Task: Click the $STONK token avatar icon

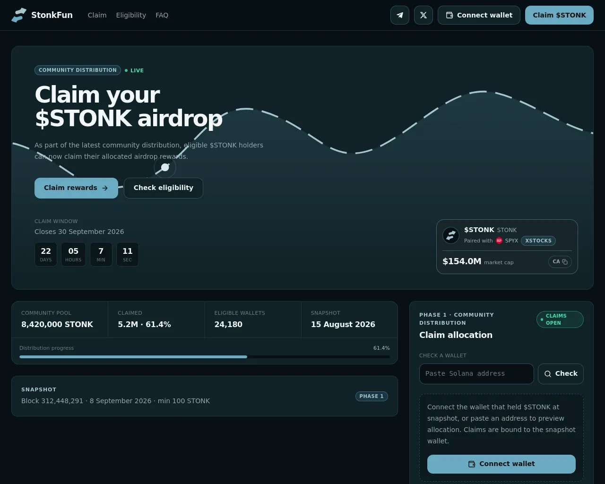Action: click(451, 235)
